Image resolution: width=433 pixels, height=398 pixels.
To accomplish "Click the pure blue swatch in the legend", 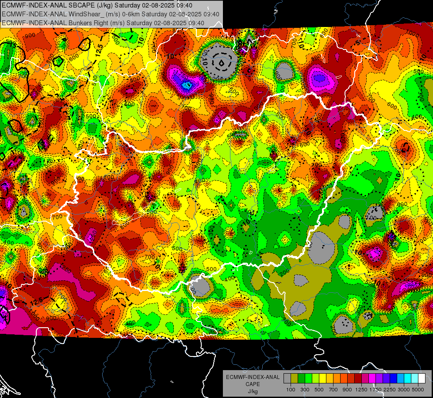I will [394, 379].
